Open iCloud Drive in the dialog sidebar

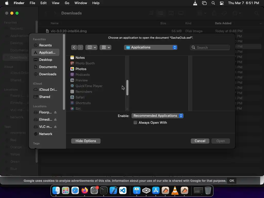[x=45, y=89]
